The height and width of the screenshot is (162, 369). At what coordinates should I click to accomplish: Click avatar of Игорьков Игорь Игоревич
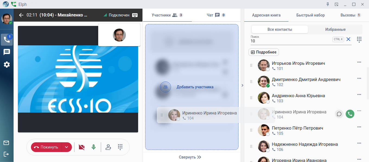point(263,65)
